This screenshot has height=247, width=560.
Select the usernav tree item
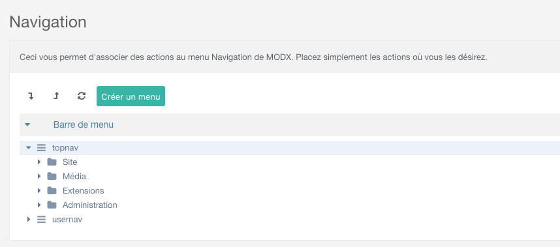point(67,220)
